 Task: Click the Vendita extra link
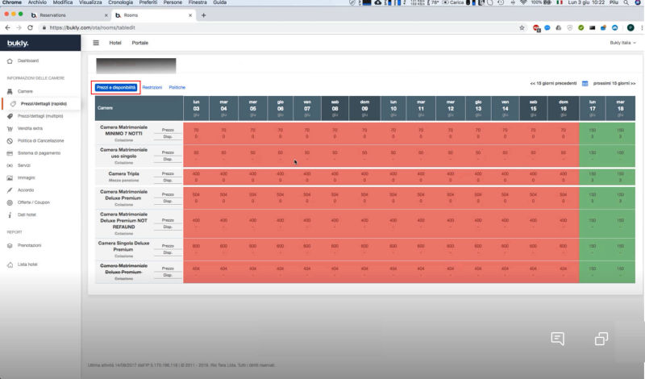tap(30, 128)
